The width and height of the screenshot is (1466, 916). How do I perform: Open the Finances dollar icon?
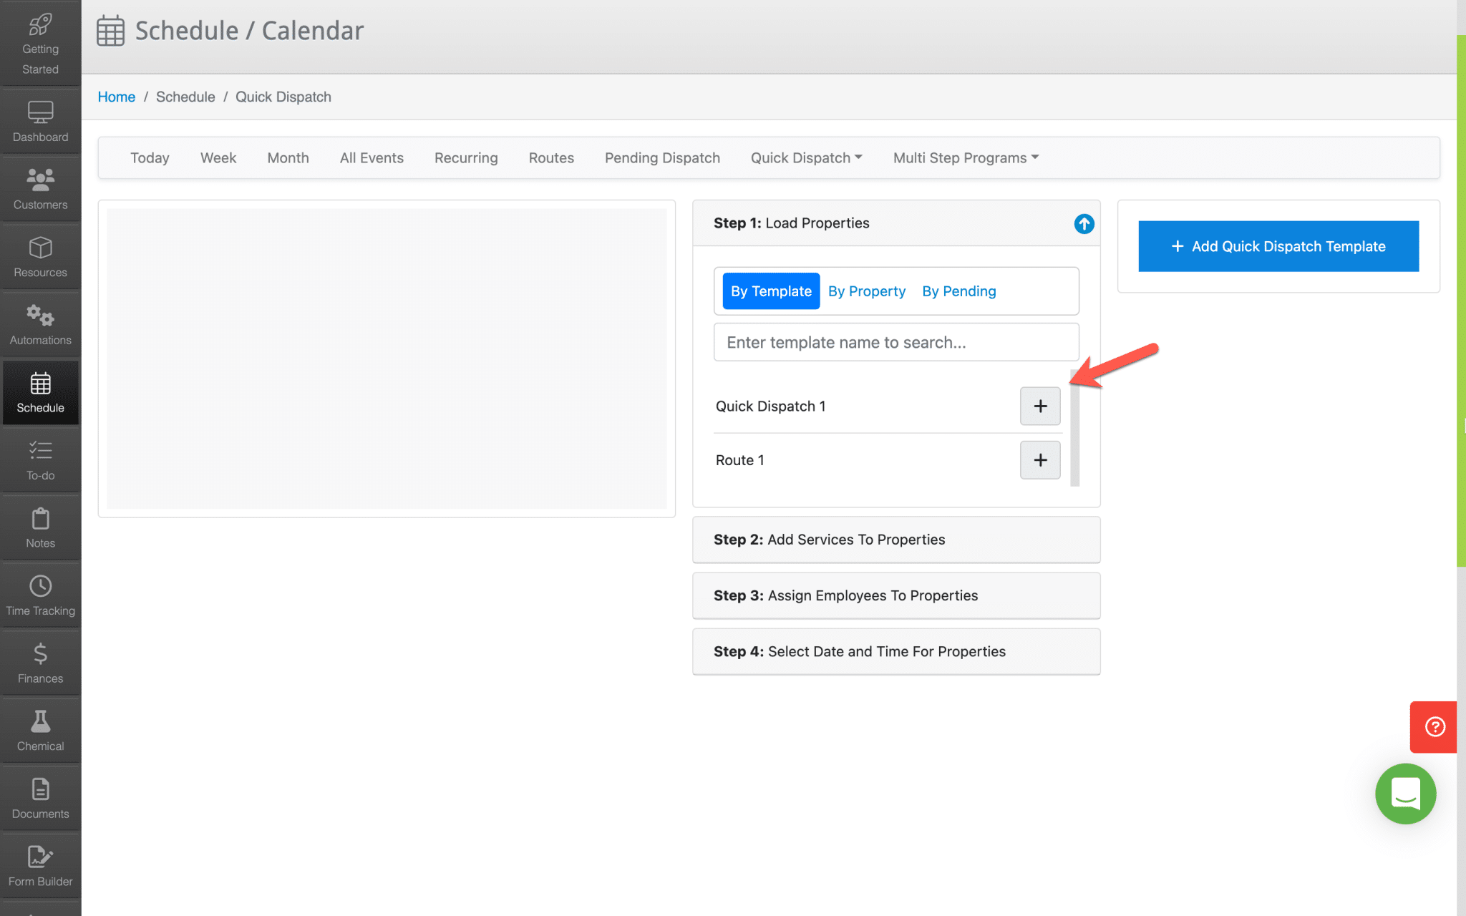(40, 653)
